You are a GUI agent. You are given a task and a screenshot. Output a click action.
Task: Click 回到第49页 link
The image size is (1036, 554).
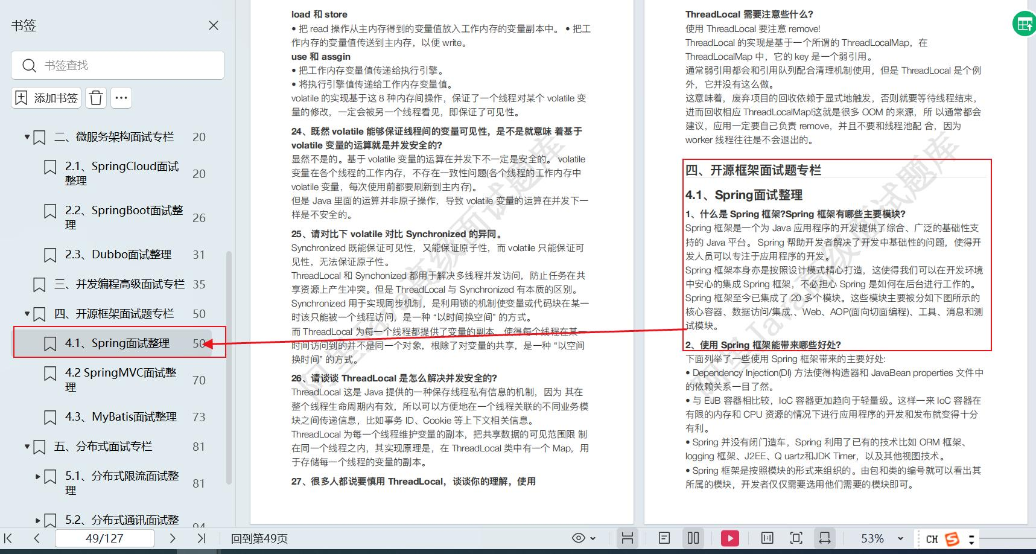pos(259,538)
